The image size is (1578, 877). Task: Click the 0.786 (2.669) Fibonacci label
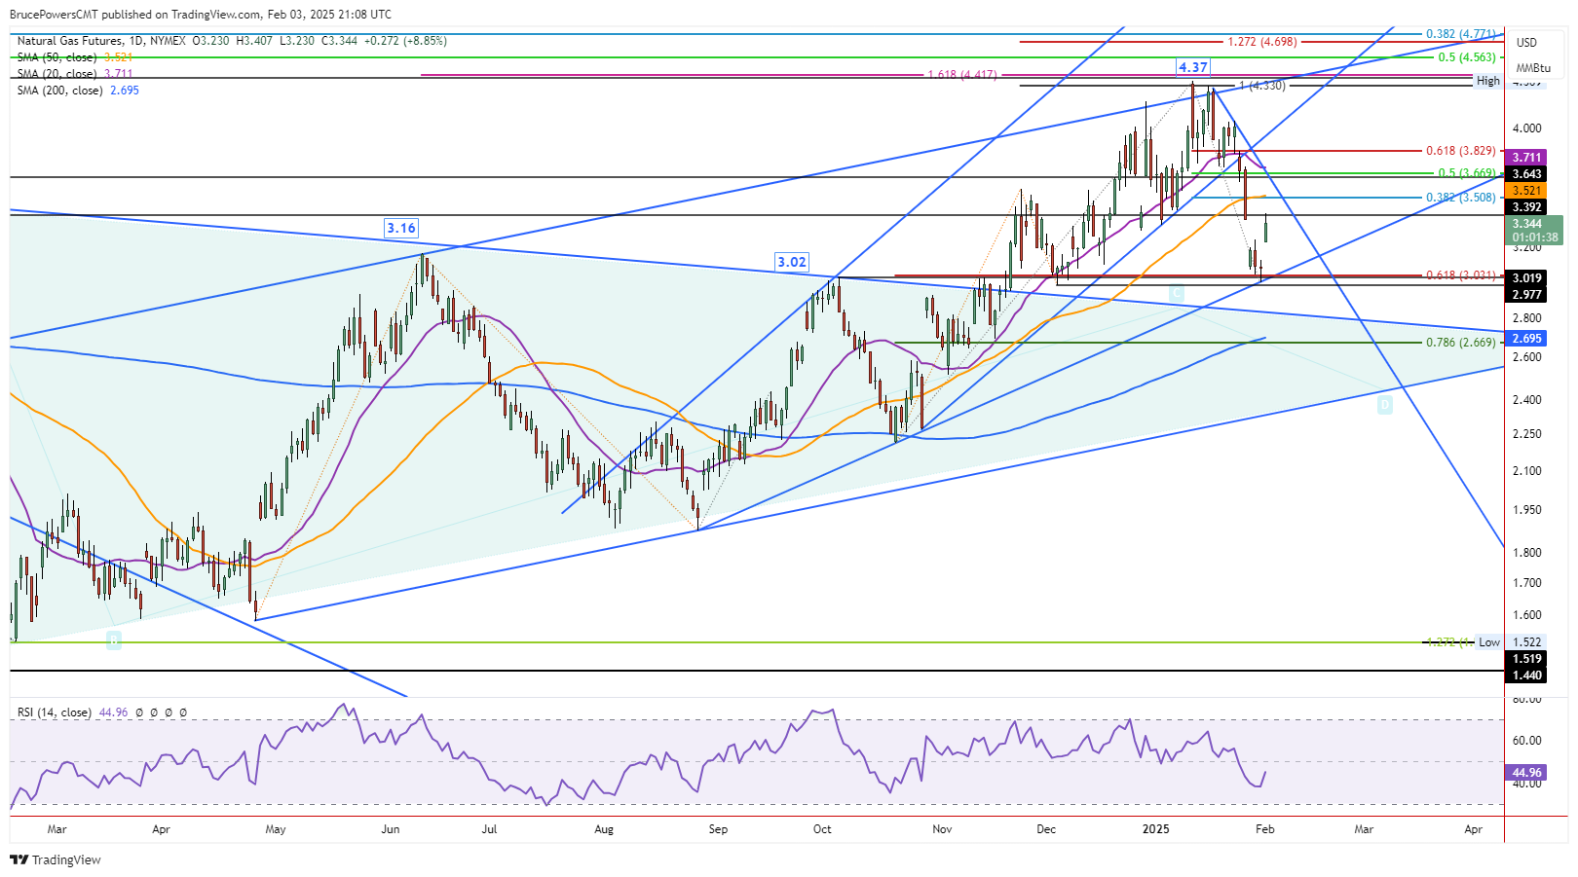[x=1461, y=343]
